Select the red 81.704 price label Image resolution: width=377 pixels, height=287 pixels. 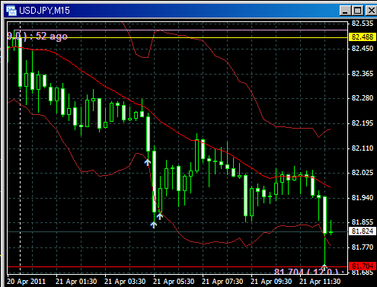click(363, 266)
